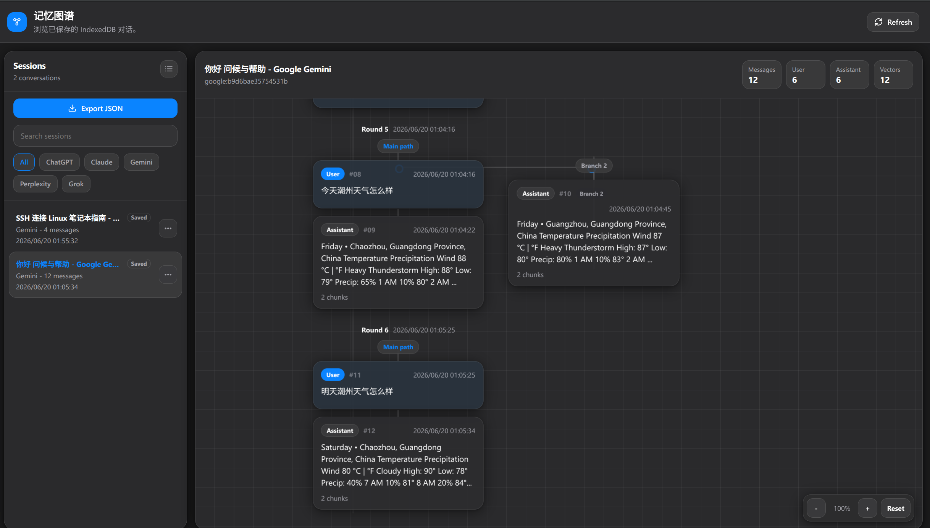
Task: Click Round 5 Main path tag
Action: click(x=398, y=146)
